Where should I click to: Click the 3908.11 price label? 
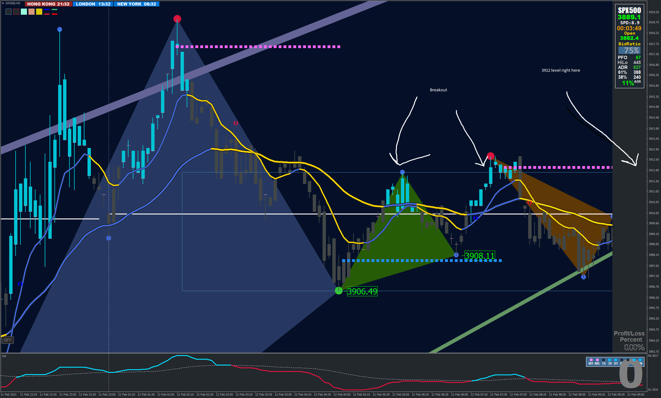[480, 256]
